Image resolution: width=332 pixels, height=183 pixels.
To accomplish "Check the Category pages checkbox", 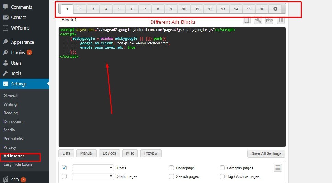I will (x=222, y=168).
